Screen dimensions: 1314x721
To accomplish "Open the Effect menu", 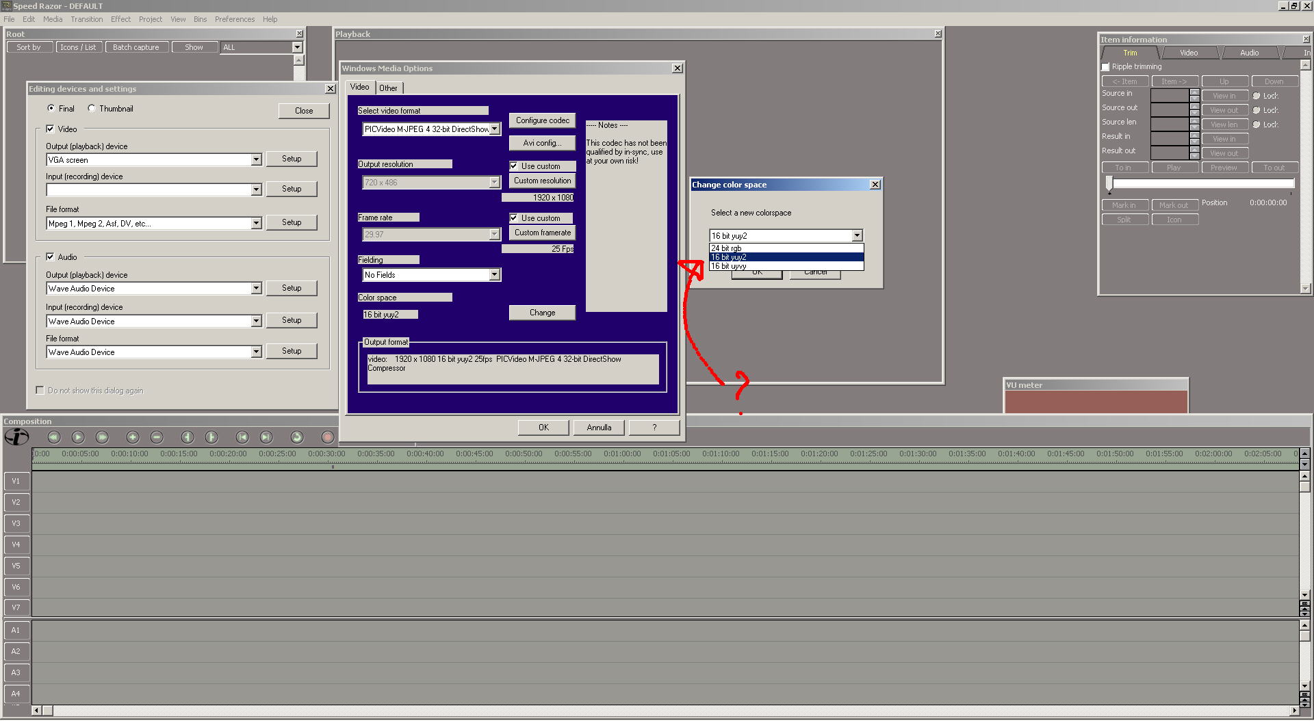I will point(120,19).
